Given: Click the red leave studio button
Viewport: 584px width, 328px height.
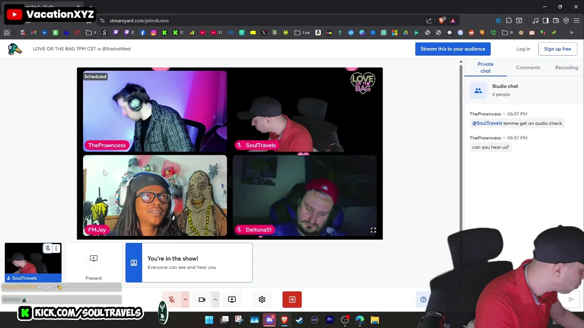Looking at the screenshot, I should click(292, 299).
